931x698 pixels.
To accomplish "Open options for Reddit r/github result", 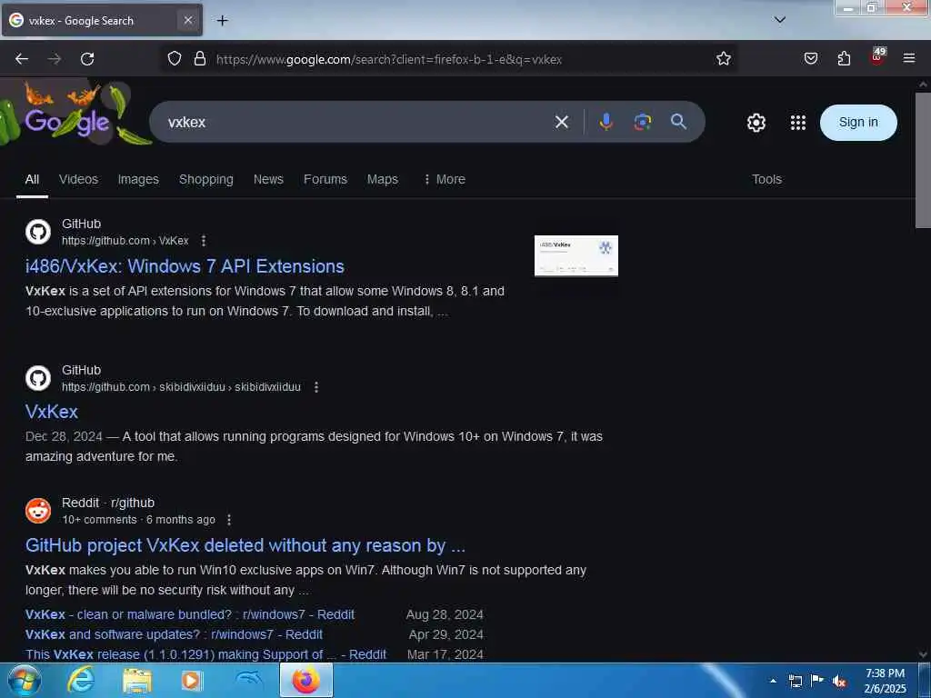I will click(229, 520).
